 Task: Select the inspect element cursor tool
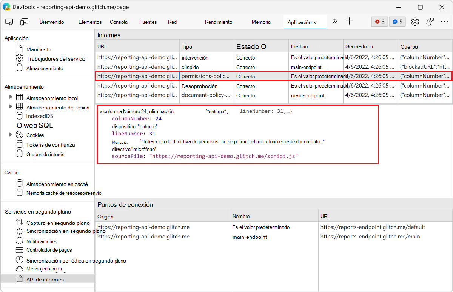tap(9, 22)
